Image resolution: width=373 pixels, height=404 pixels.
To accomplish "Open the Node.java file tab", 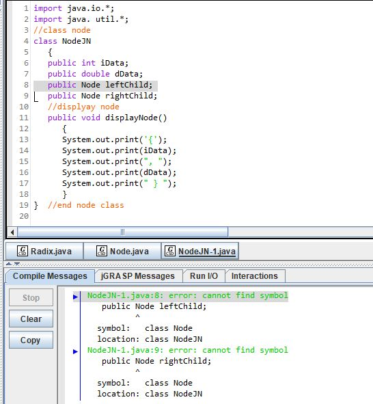I will point(122,251).
